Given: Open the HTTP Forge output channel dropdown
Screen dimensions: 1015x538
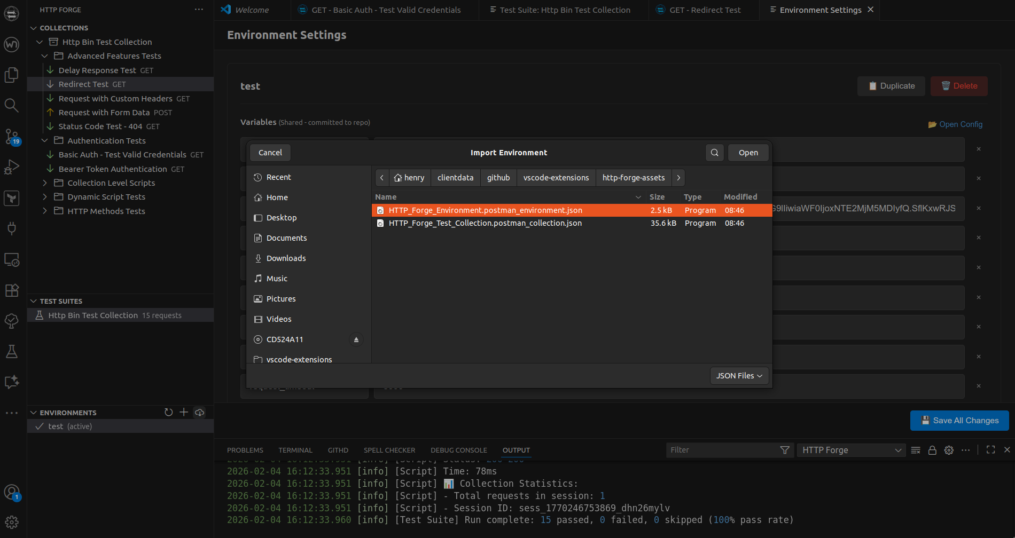Looking at the screenshot, I should pyautogui.click(x=850, y=450).
